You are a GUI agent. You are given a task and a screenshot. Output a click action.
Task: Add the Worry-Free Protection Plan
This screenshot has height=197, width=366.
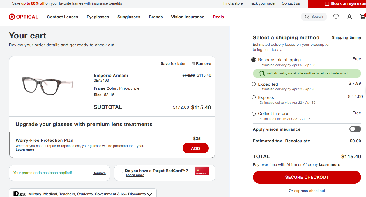(196, 148)
